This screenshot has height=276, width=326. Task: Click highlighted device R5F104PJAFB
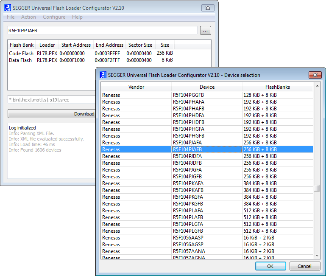[x=207, y=149]
